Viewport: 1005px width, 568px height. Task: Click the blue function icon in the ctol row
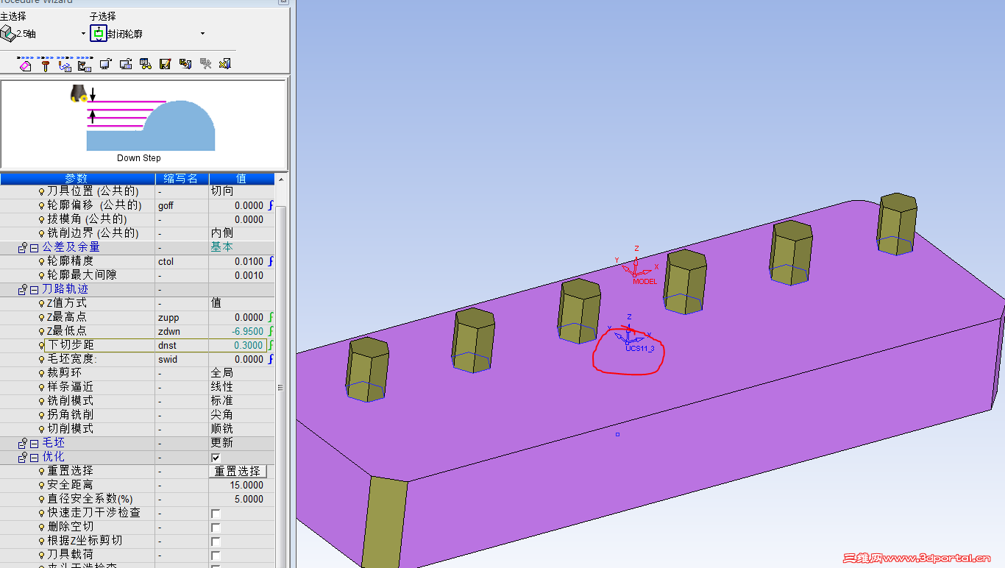coord(271,261)
